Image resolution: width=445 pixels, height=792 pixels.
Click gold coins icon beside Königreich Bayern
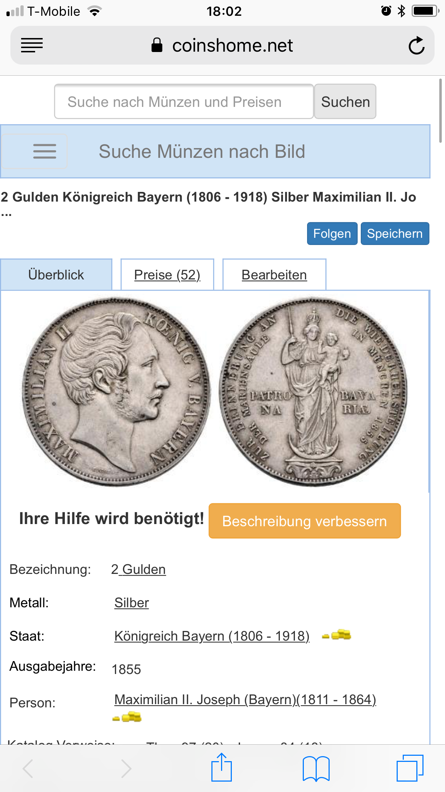click(x=336, y=635)
